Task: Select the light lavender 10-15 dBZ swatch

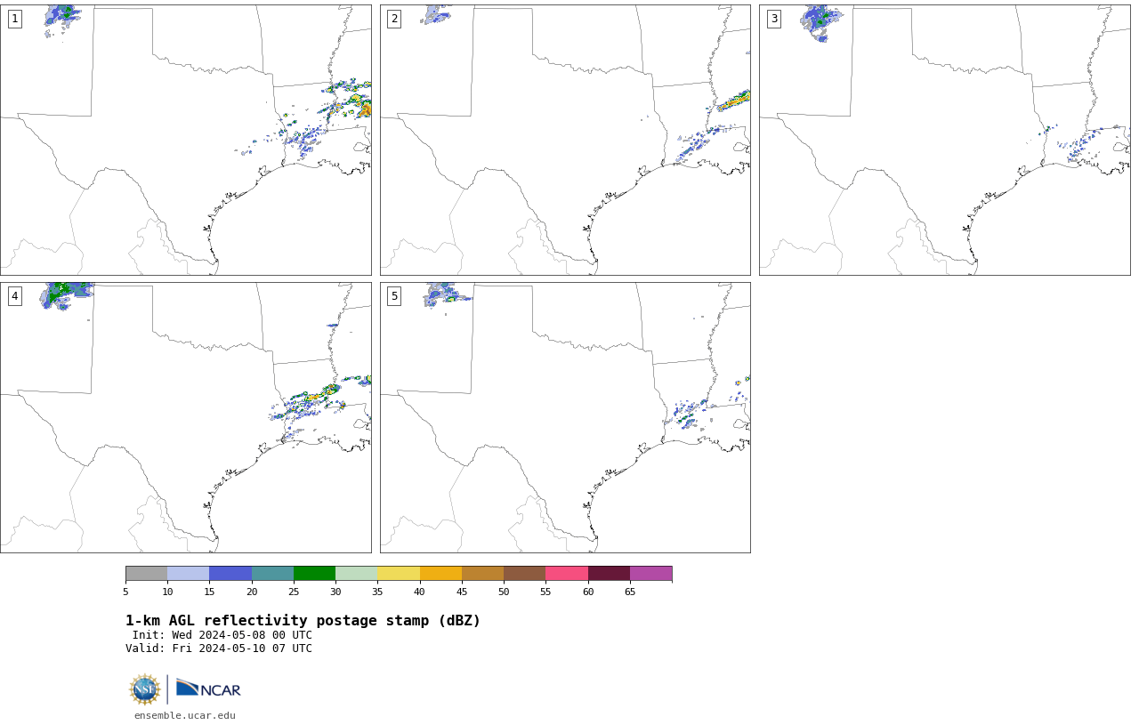Action: pyautogui.click(x=188, y=573)
